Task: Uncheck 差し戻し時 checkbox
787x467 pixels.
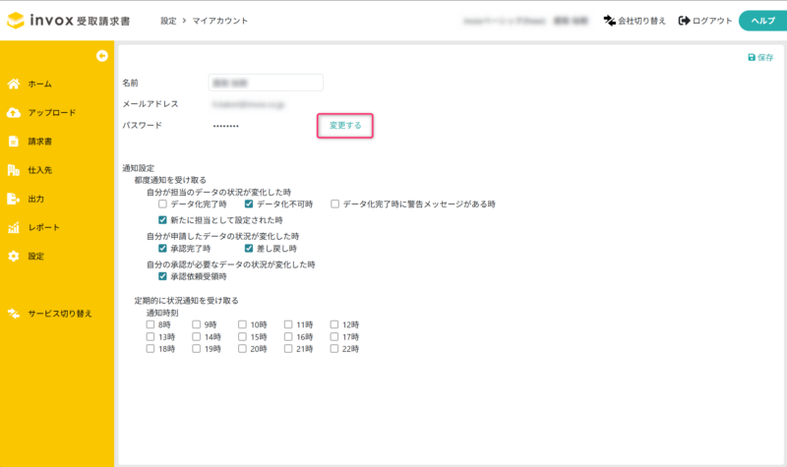Action: pyautogui.click(x=249, y=249)
